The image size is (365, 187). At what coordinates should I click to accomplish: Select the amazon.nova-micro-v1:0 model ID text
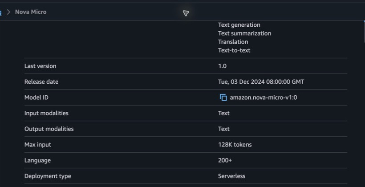(263, 98)
